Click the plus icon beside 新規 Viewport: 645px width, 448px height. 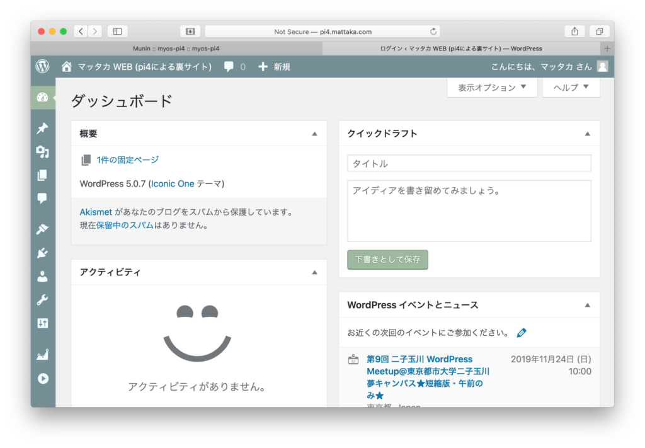pos(263,67)
